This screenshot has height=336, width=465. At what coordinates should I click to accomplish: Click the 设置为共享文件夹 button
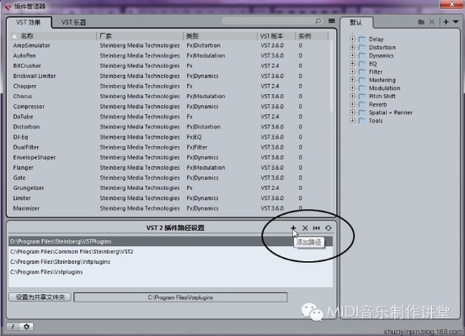40,297
